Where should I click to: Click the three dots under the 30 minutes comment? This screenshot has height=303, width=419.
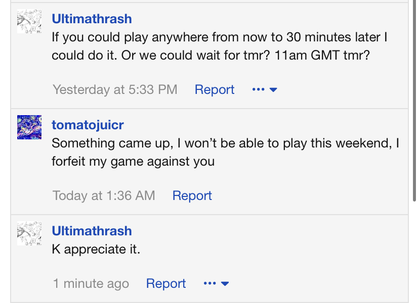point(258,90)
